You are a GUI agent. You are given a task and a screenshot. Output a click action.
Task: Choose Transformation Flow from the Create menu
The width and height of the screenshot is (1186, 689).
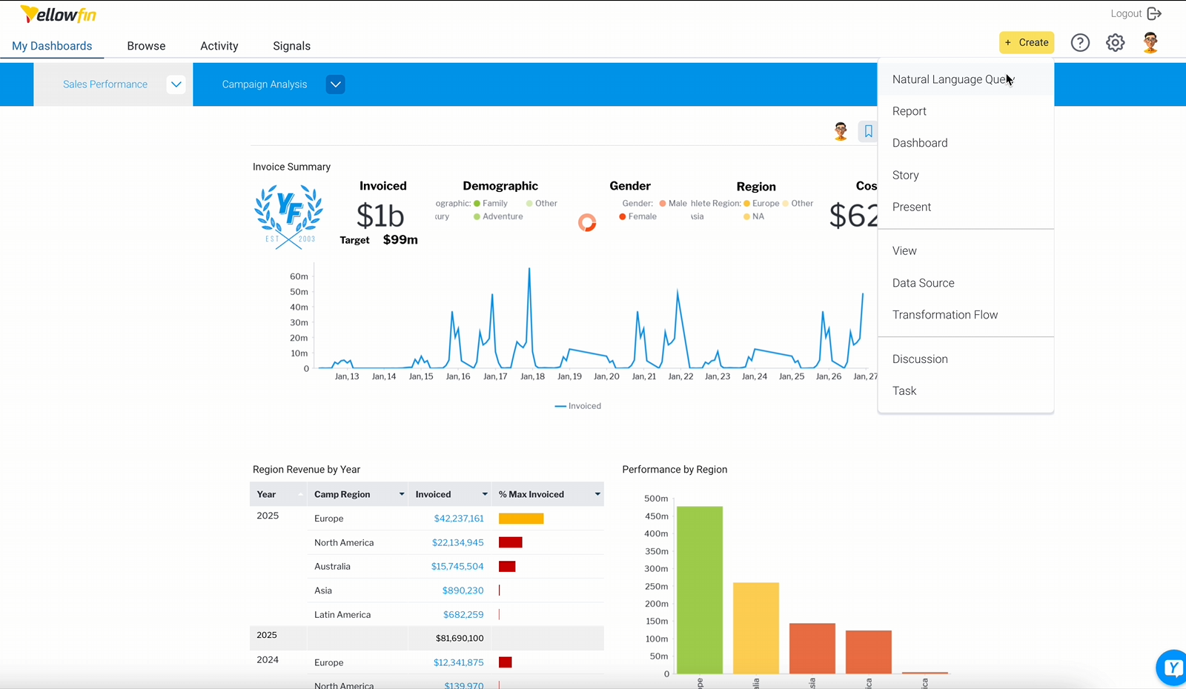coord(945,315)
